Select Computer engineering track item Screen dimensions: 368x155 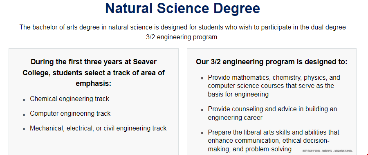tap(70, 114)
